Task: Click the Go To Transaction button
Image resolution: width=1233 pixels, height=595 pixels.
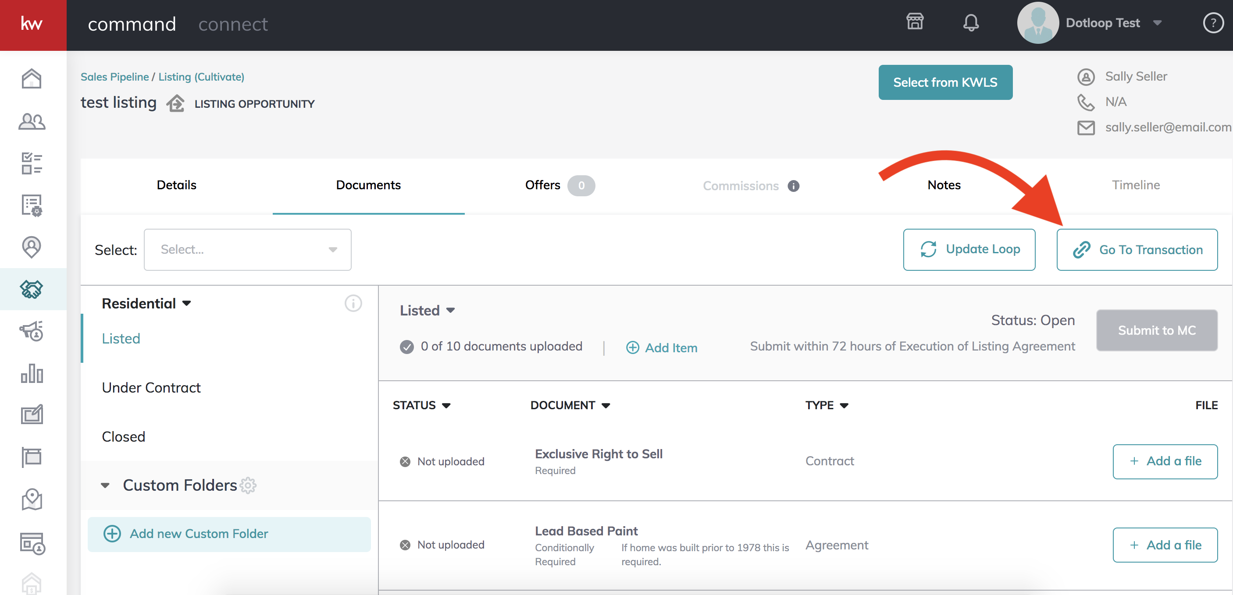Action: point(1137,249)
